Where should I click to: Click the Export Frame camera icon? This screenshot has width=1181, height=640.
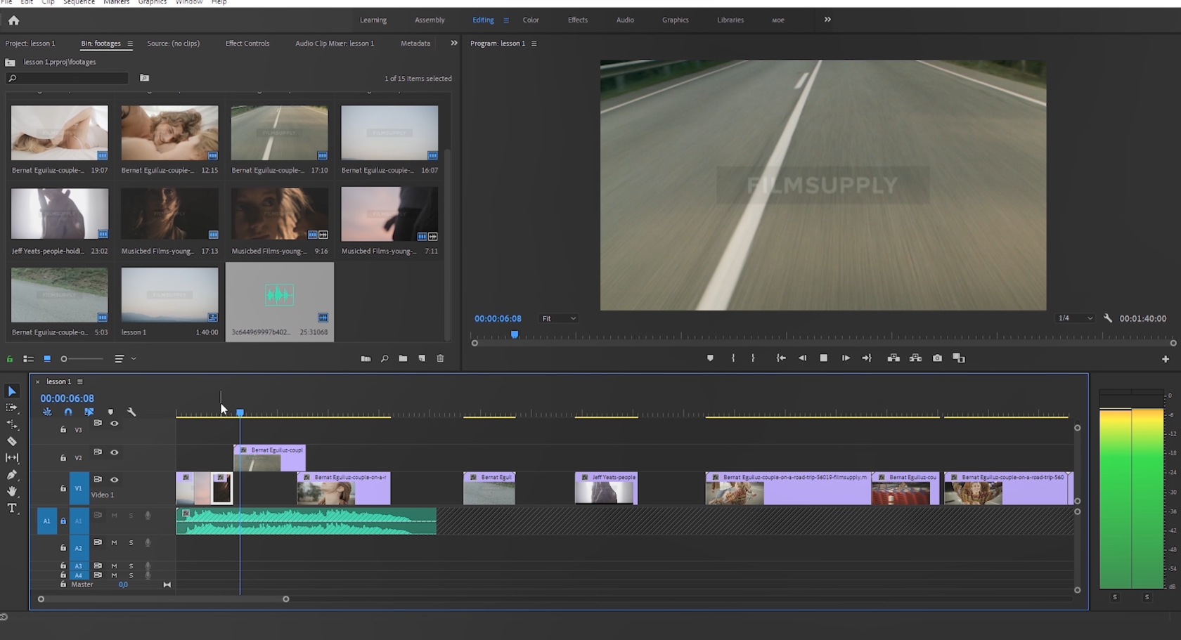[937, 358]
